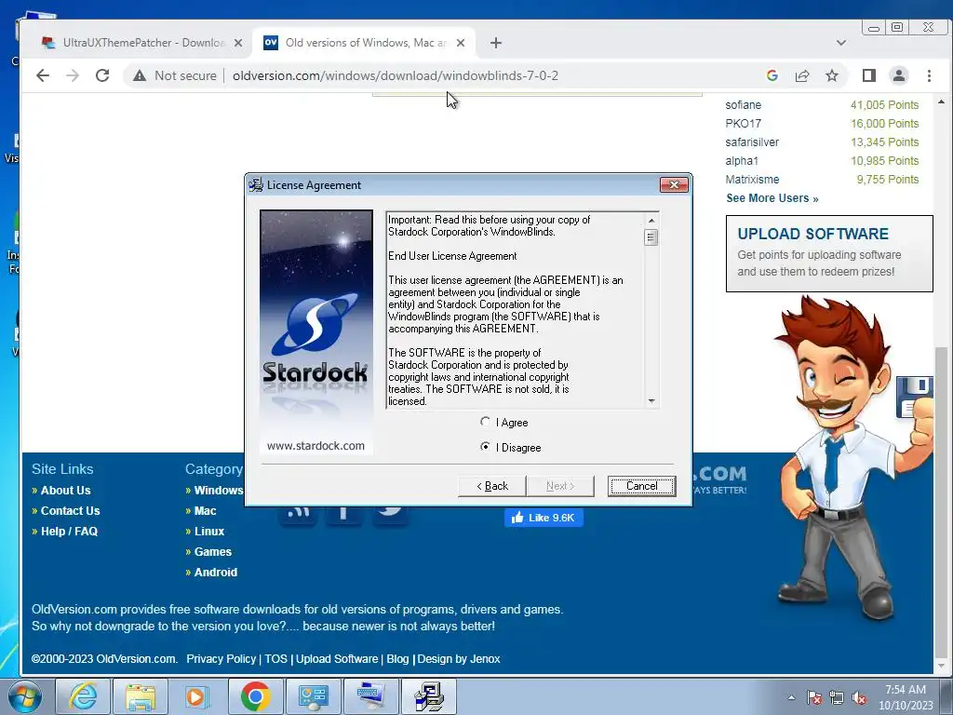Click user PKO17 in the leaderboard

tap(743, 124)
